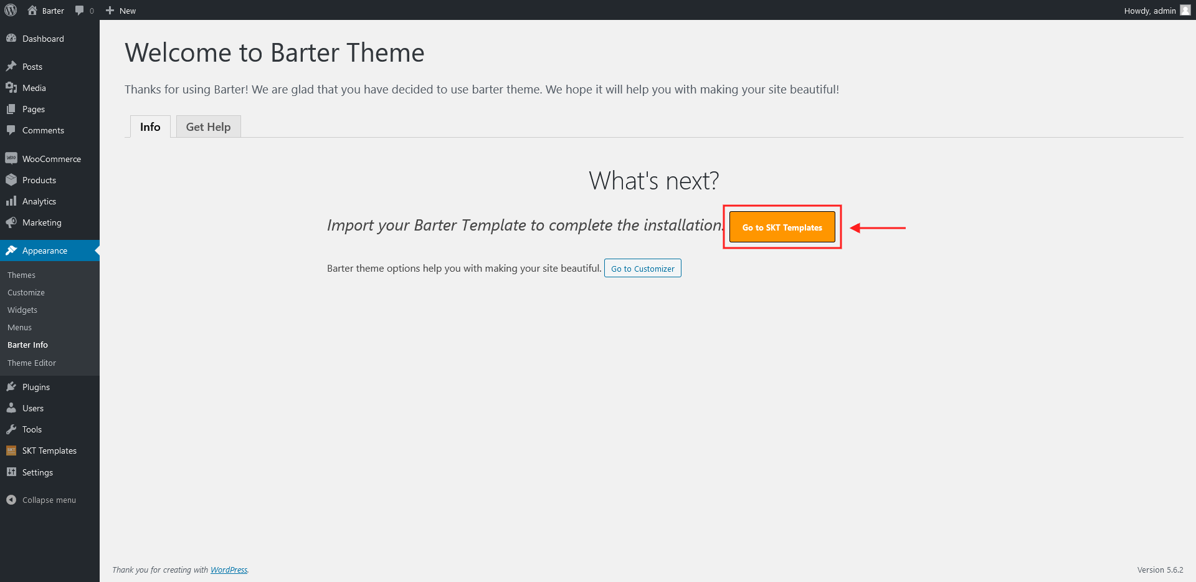Open WooCommerce menu label
Image resolution: width=1196 pixels, height=582 pixels.
[x=52, y=159]
